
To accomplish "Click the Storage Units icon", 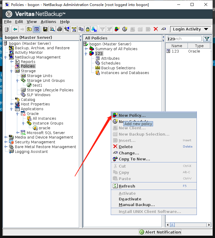I will (23, 76).
